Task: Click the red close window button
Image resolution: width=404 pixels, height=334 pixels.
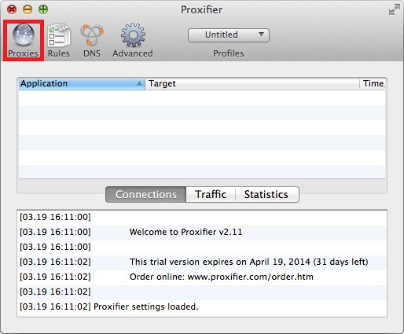Action: point(12,9)
